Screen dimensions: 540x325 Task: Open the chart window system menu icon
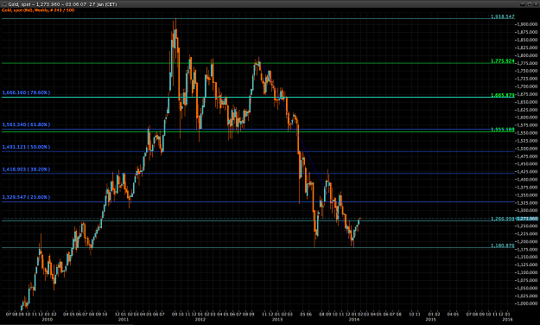[x=3, y=4]
